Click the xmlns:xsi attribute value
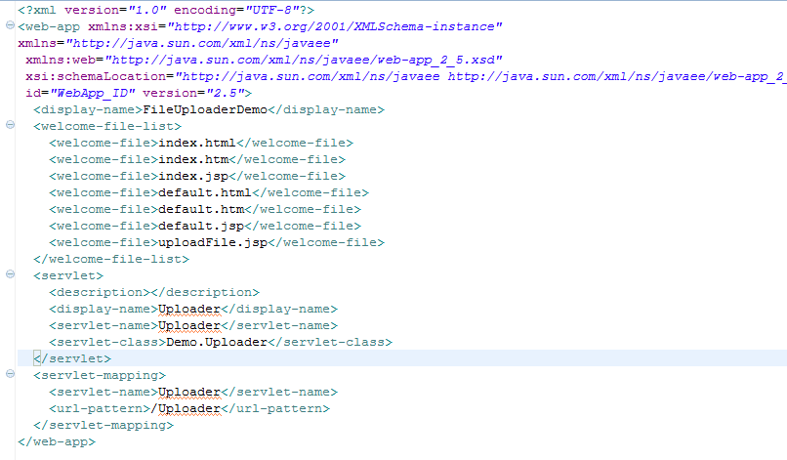The image size is (787, 460). tap(335, 26)
